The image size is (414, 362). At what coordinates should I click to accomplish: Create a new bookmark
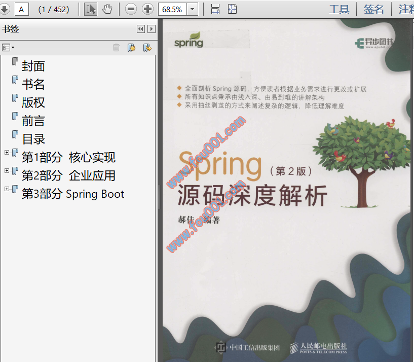[x=131, y=48]
